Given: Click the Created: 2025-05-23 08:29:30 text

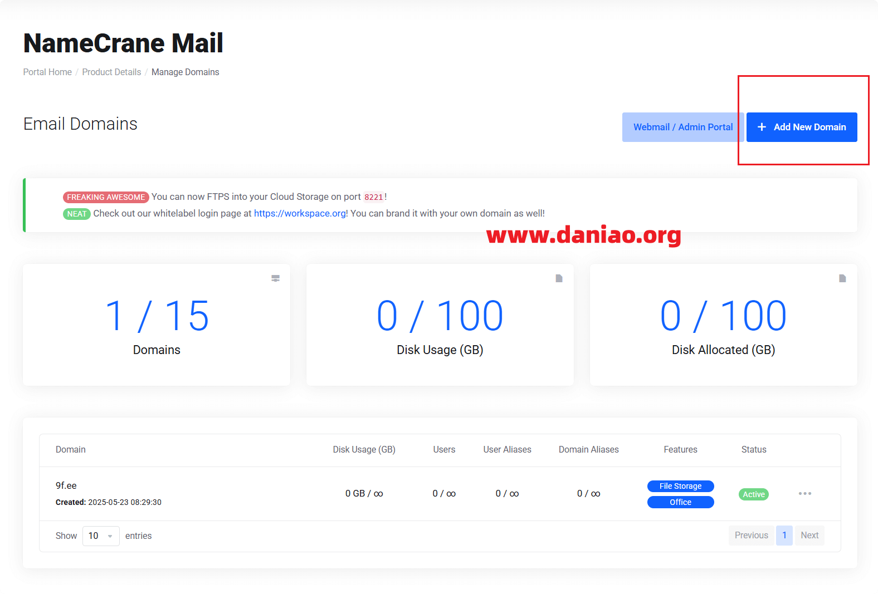Looking at the screenshot, I should [109, 502].
